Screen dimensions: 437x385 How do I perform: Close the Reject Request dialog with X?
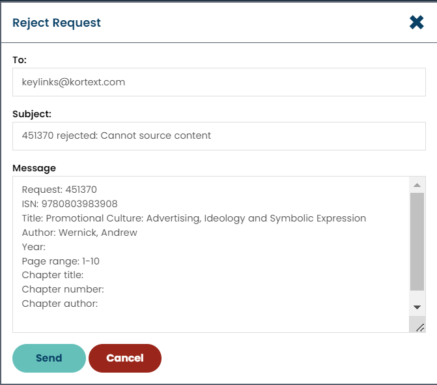[417, 23]
